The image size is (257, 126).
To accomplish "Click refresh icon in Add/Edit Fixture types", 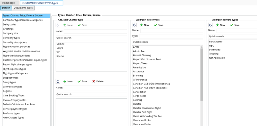I will tap(211, 25).
